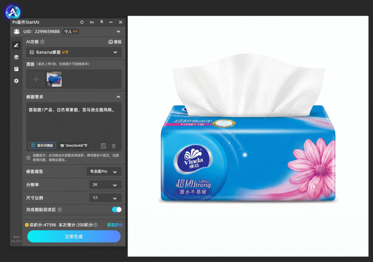373x262 pixels.
Task: Click the Beta V0.24.7 version label
Action: pos(16,239)
